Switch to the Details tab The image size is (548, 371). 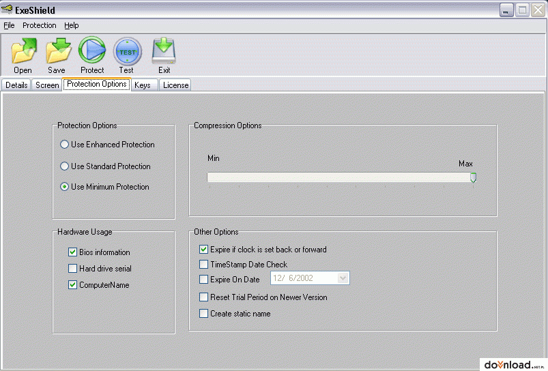pos(16,85)
